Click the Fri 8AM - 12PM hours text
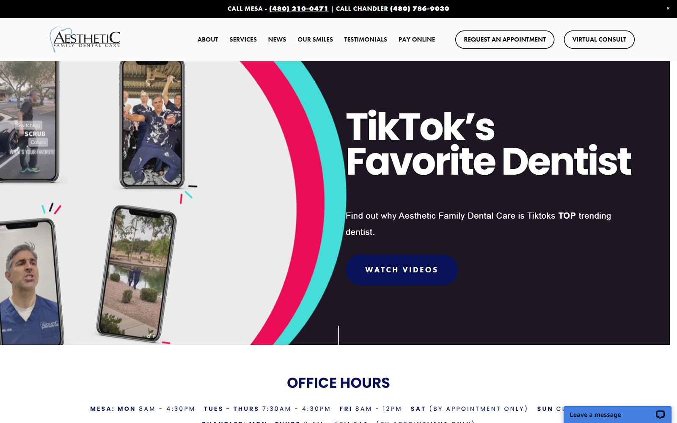 coord(370,409)
